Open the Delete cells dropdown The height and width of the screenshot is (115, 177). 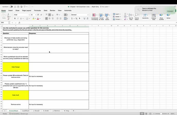(x=117, y=17)
